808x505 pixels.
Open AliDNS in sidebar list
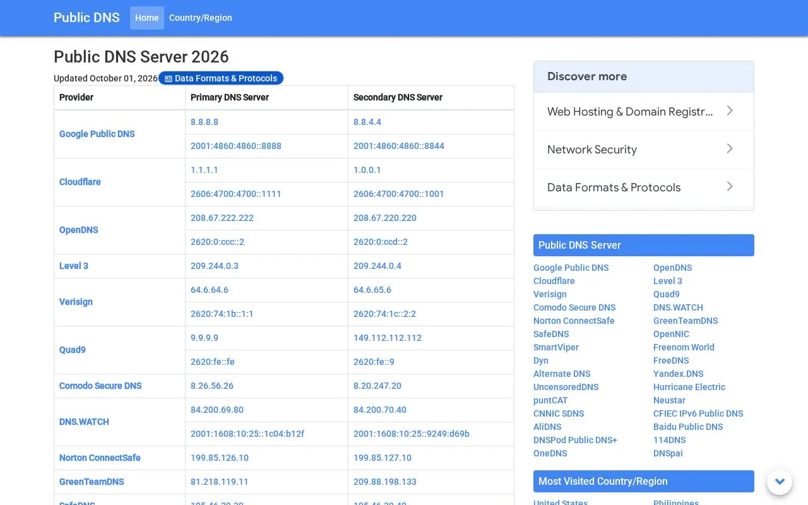pyautogui.click(x=547, y=427)
